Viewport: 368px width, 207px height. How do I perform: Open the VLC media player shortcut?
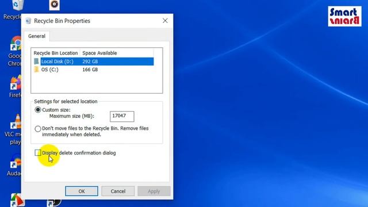(16, 121)
